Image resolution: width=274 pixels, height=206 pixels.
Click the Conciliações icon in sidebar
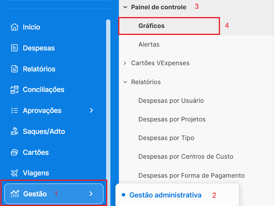click(x=15, y=90)
